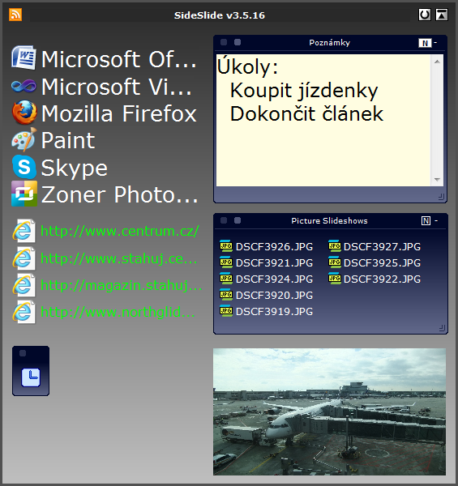
Task: Click the power/refresh button in title bar
Action: (425, 15)
